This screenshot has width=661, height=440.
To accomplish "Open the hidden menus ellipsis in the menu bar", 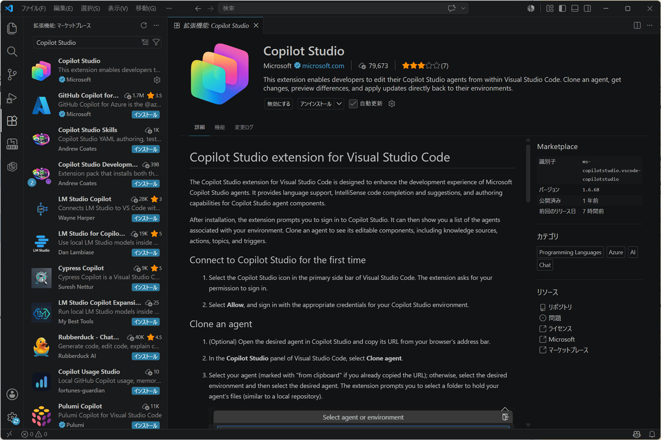I will point(169,8).
